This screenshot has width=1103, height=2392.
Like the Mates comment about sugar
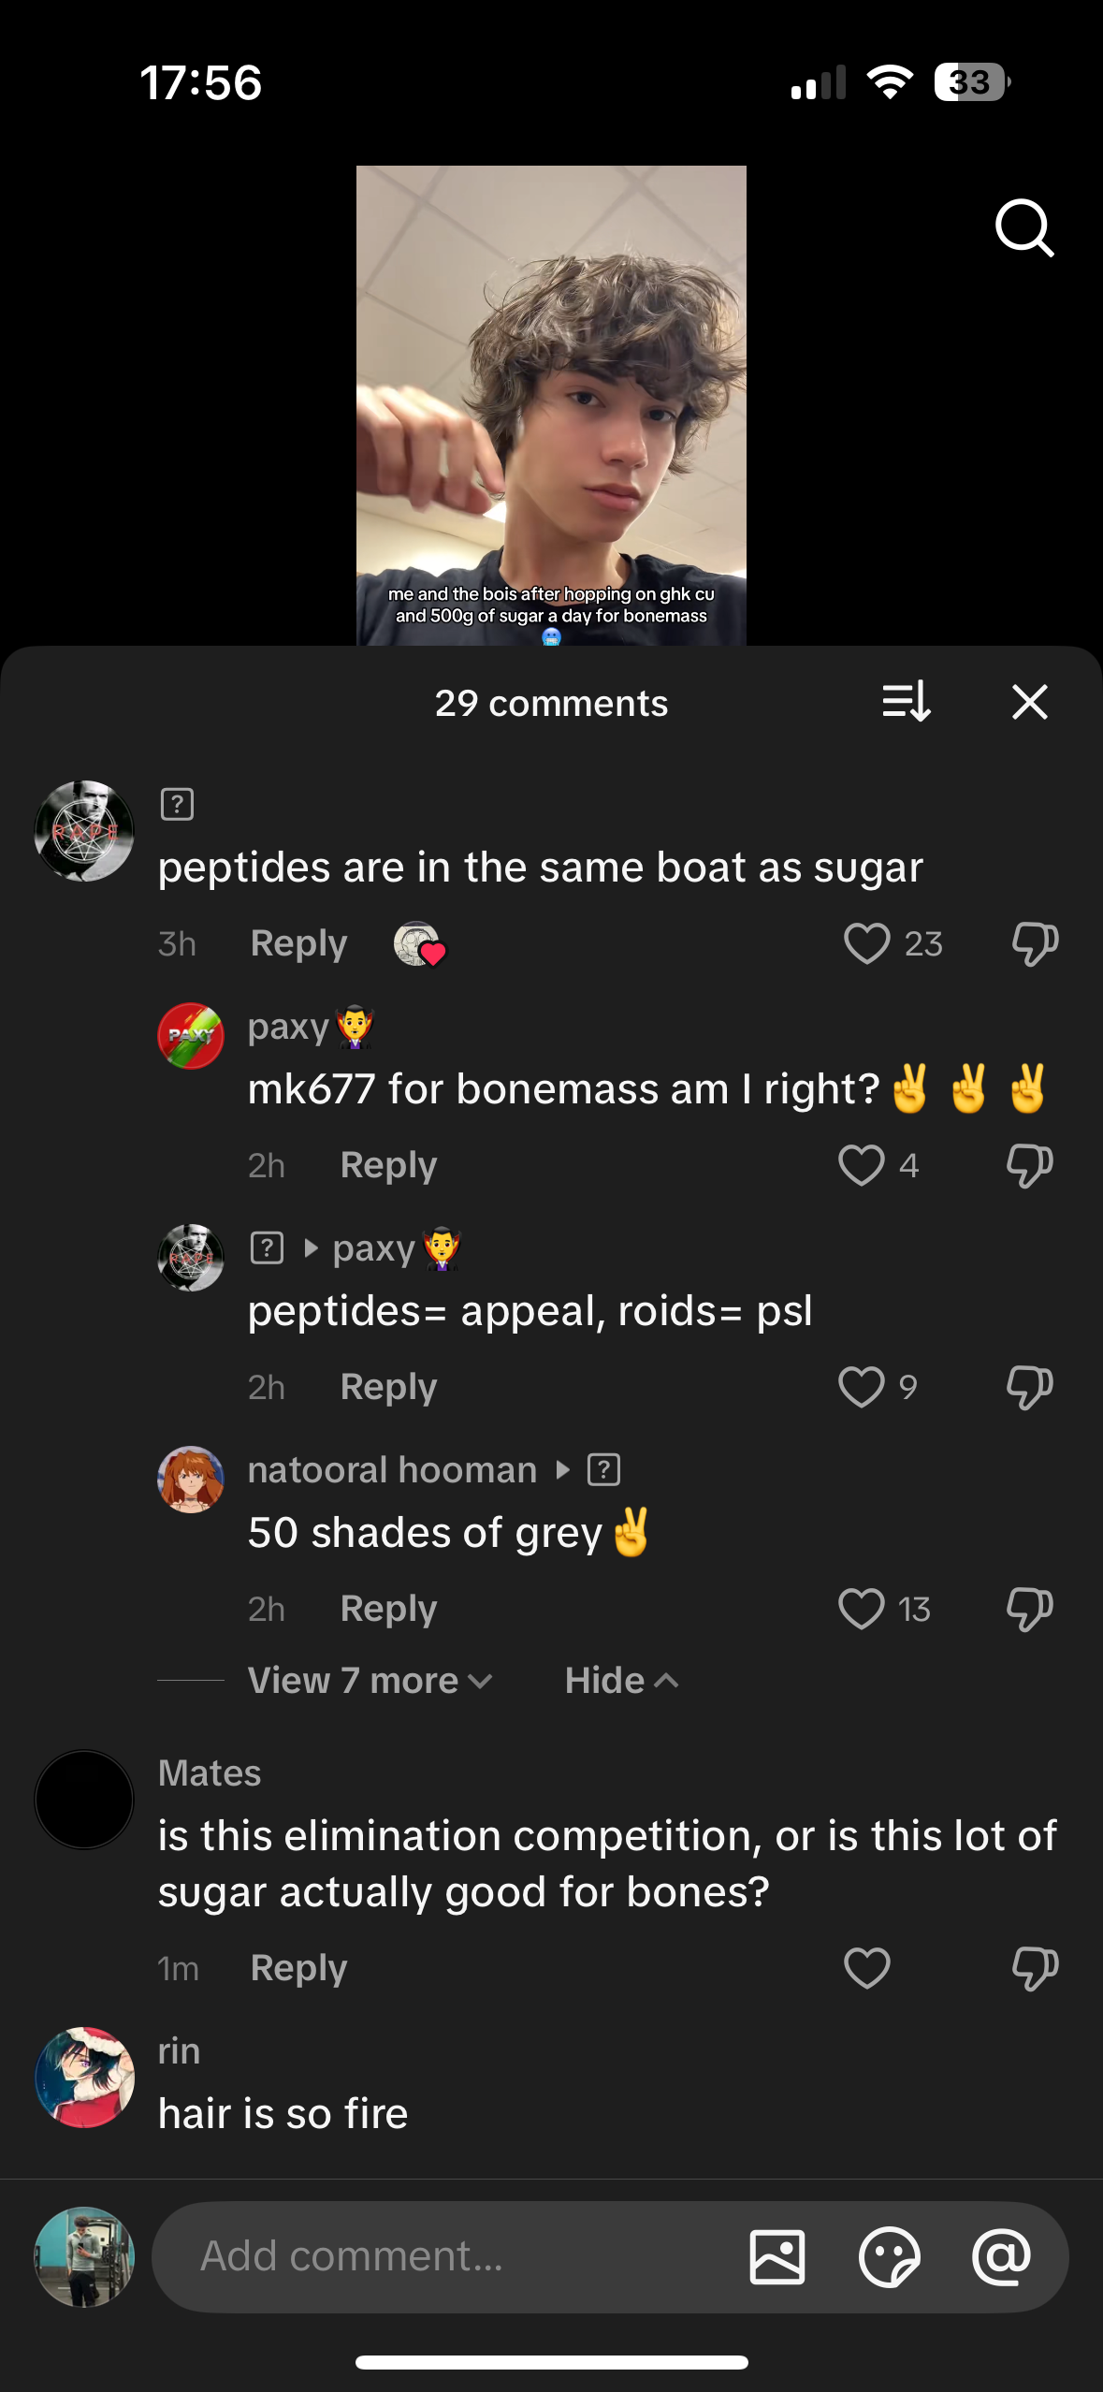[x=866, y=1967]
